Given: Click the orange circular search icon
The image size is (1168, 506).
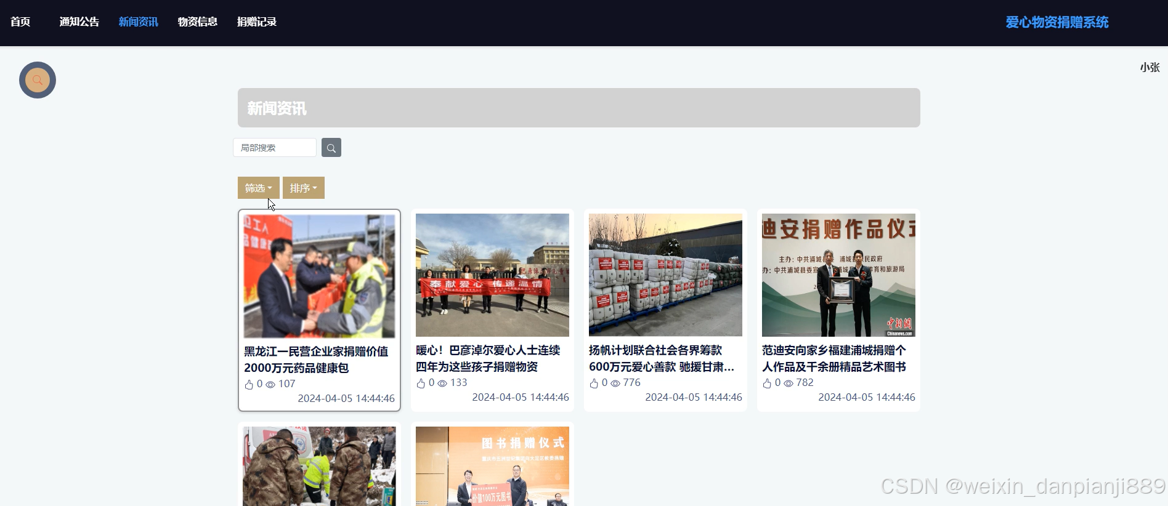Looking at the screenshot, I should tap(38, 80).
